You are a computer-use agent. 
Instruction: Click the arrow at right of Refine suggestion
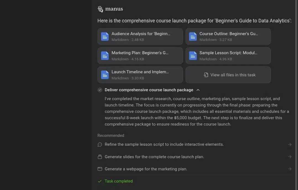(x=290, y=144)
